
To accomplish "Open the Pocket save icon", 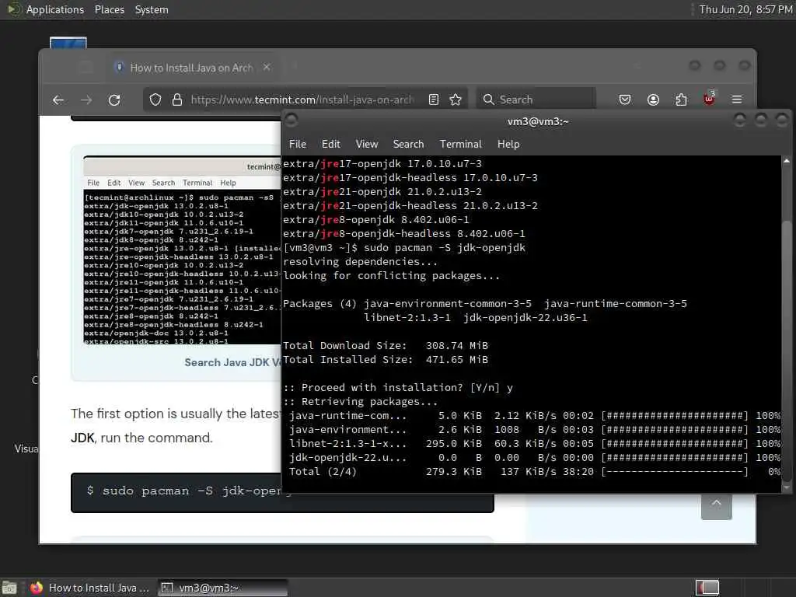I will (625, 99).
